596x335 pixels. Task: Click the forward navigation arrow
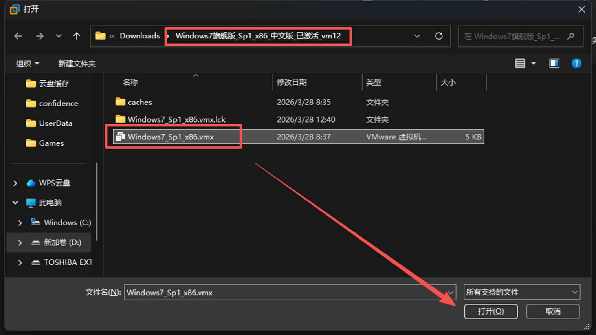[39, 36]
